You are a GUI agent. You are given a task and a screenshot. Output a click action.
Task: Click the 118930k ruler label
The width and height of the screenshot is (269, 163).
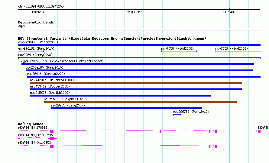[x=134, y=12]
